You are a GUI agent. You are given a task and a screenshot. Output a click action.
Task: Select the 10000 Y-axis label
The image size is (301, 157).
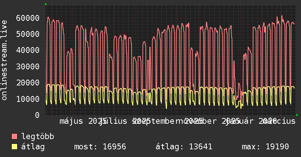pyautogui.click(x=28, y=99)
